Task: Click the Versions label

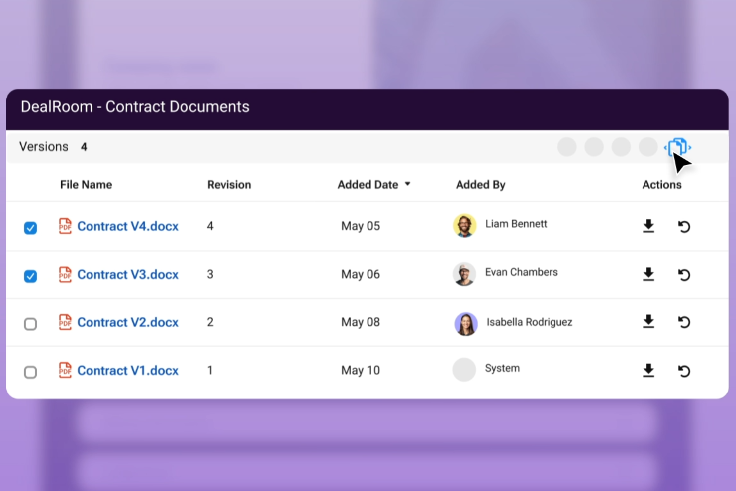Action: click(x=44, y=147)
